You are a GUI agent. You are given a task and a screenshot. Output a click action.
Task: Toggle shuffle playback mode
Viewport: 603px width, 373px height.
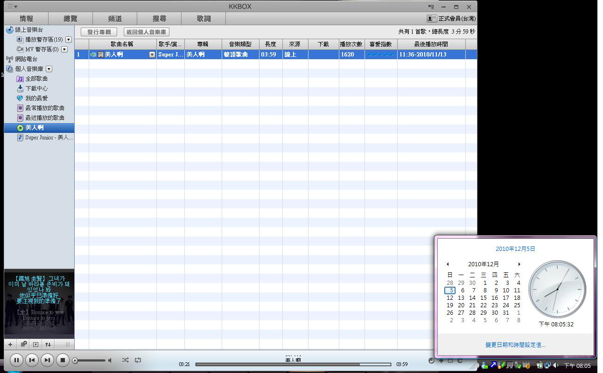point(125,360)
